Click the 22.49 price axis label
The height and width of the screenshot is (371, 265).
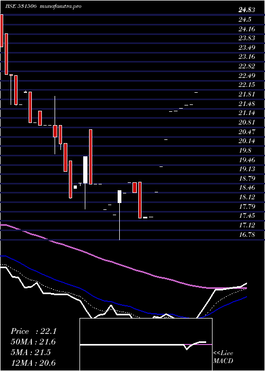tap(247, 75)
